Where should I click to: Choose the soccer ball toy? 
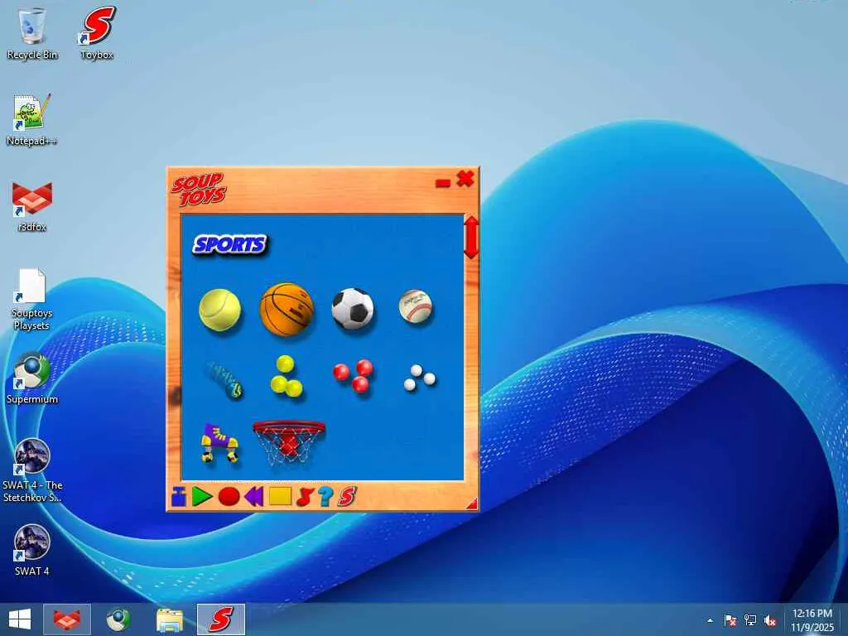353,309
